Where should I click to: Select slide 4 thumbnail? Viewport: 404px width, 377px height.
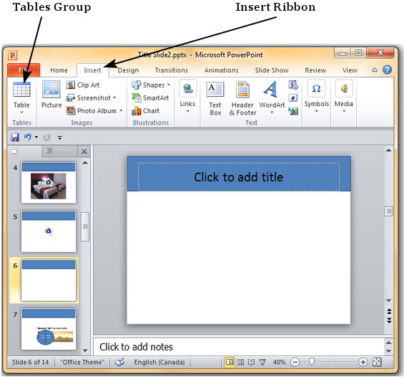click(49, 183)
